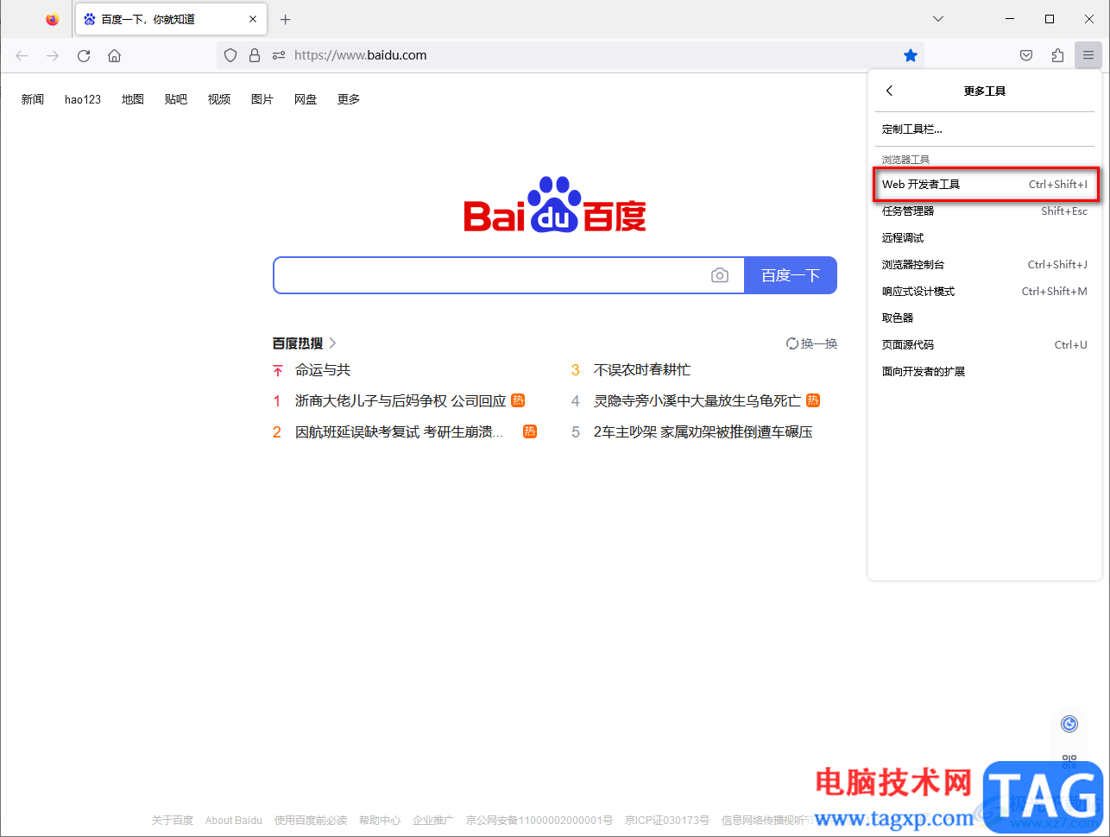Open the hao123 link
Screen dimensions: 1110x837
(x=83, y=99)
